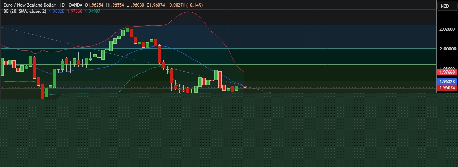Click the close value C1.96074 in header

click(x=157, y=5)
